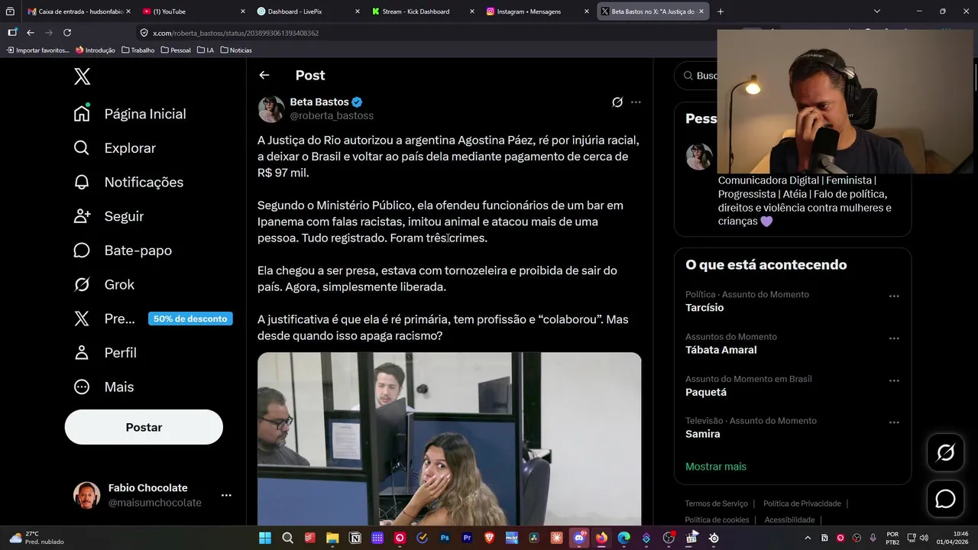The height and width of the screenshot is (550, 978).
Task: Open the post's attached photo
Action: tap(449, 438)
